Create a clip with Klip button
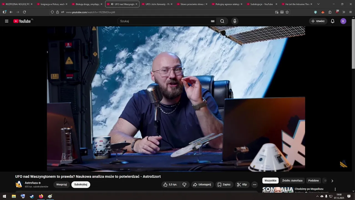Image resolution: width=355 pixels, height=200 pixels. tap(242, 184)
